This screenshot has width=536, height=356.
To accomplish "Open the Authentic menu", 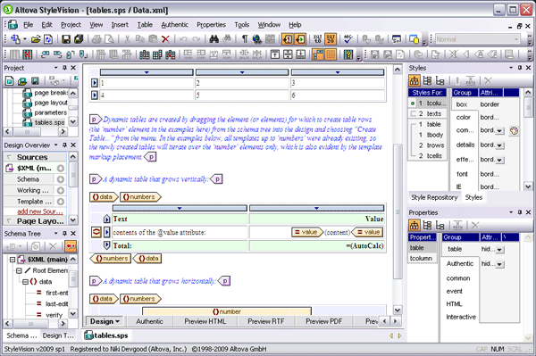I will point(175,25).
